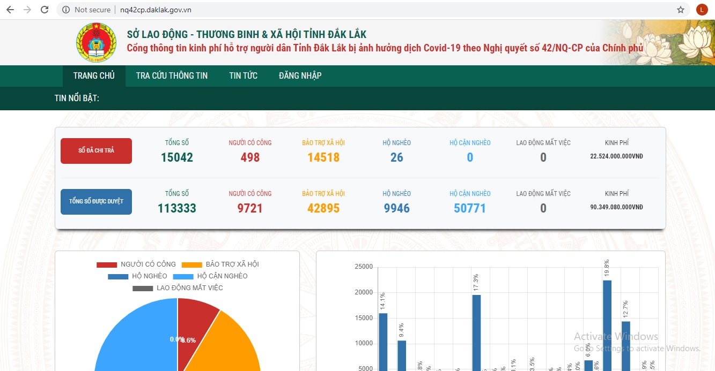Bookmark this page with star icon
Screen dimensions: 715x371
point(681,10)
